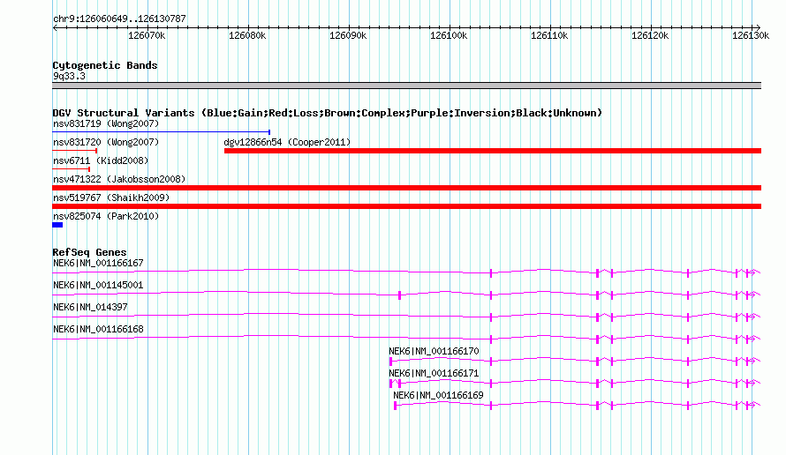Click the 126120k ruler tick label
786x455 pixels.
click(x=650, y=35)
